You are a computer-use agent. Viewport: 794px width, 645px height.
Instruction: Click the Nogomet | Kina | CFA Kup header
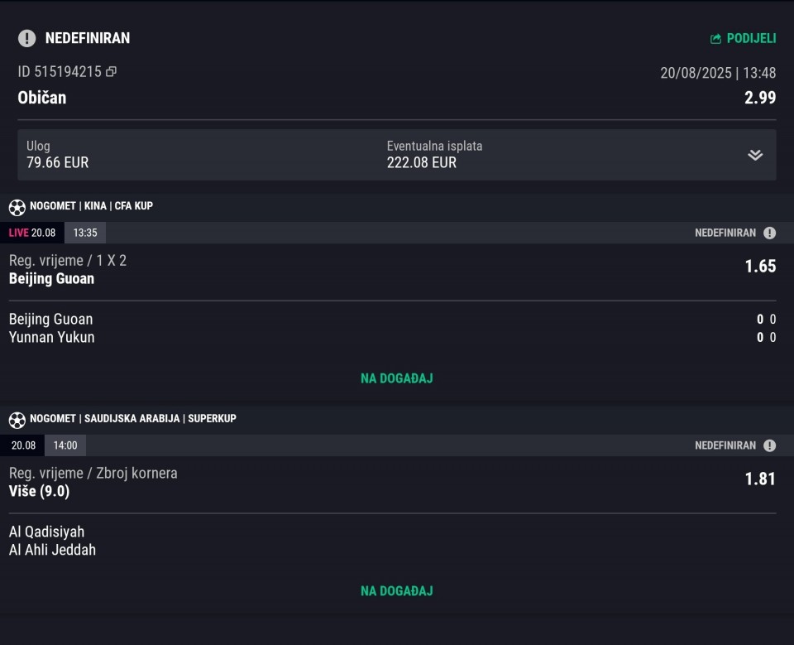pyautogui.click(x=91, y=206)
